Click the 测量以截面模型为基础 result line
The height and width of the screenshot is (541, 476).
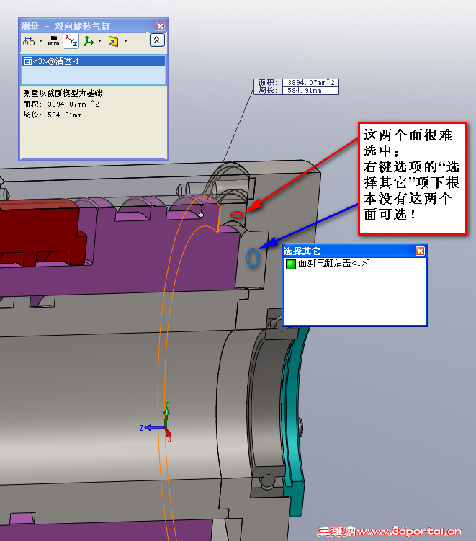coord(63,93)
